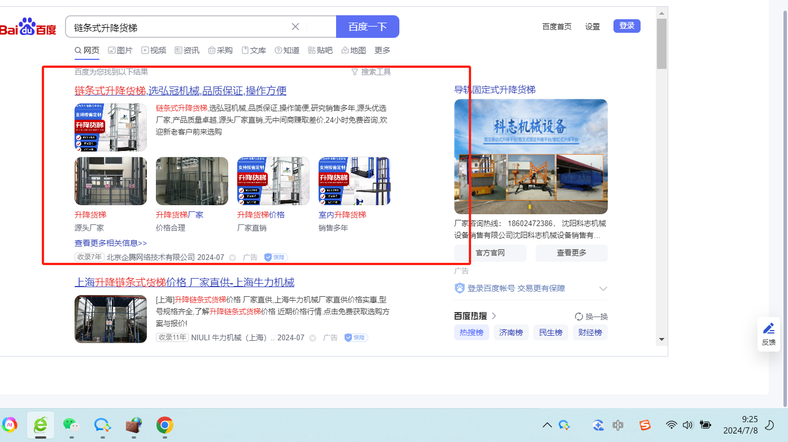
Task: Click the 登录 login button
Action: coord(627,26)
